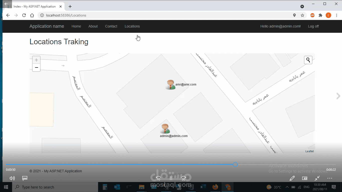The height and width of the screenshot is (192, 342).
Task: Open the taskbar clock and date
Action: (x=320, y=187)
